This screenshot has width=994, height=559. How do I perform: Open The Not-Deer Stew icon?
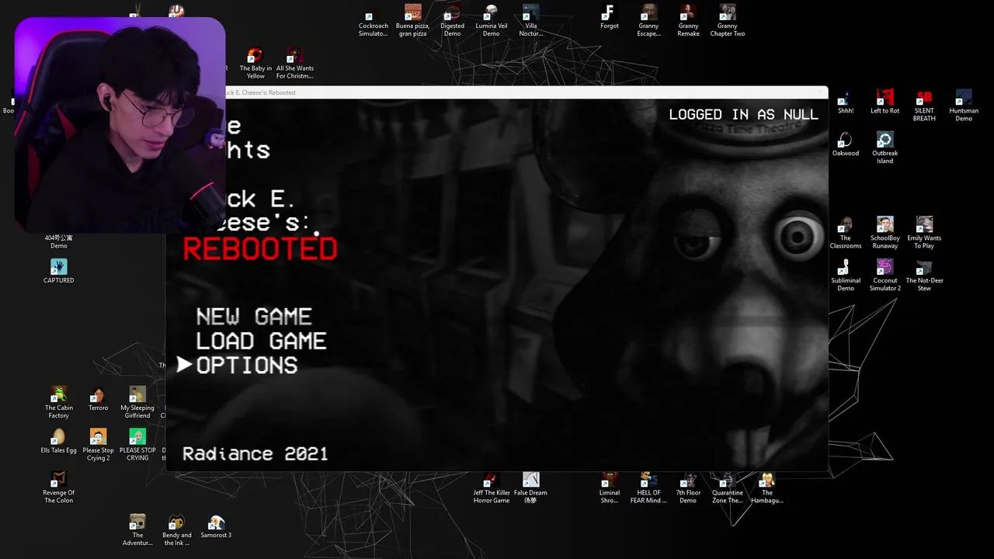point(924,276)
